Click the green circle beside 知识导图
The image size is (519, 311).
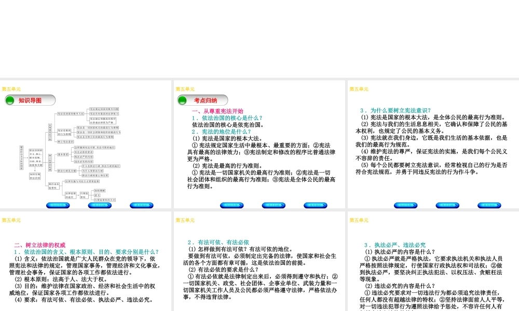pyautogui.click(x=10, y=100)
